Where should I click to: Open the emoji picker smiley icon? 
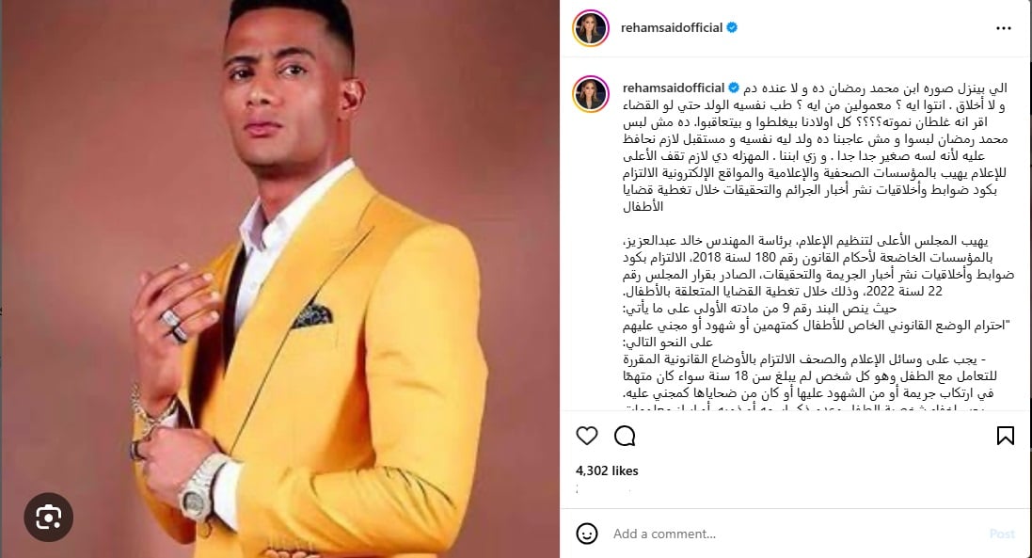point(586,534)
